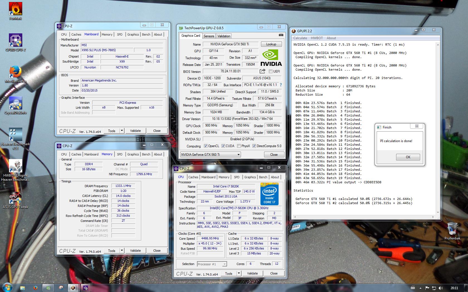The width and height of the screenshot is (468, 292).
Task: Open Tools dropdown arrow in Mainboard CPU-Z
Action: pos(121,131)
